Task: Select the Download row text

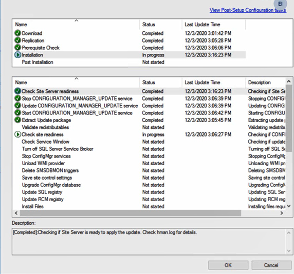Action: 32,33
